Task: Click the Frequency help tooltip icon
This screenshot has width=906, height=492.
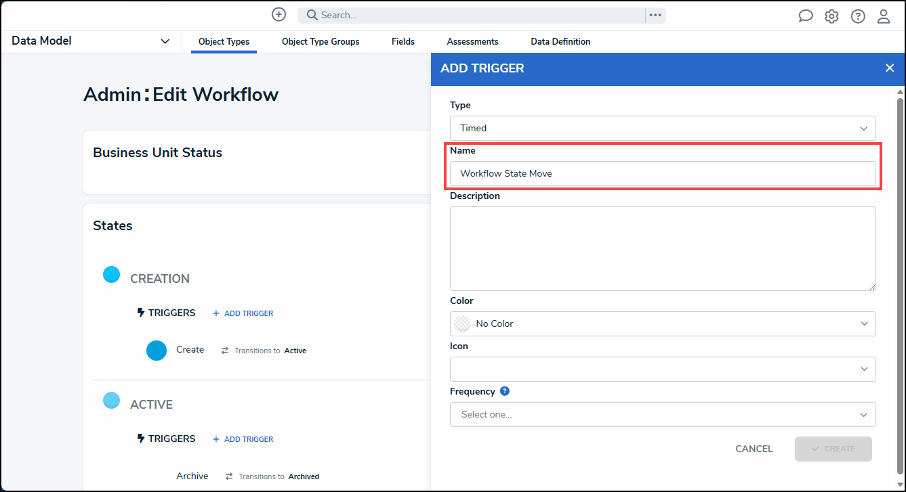Action: (505, 391)
